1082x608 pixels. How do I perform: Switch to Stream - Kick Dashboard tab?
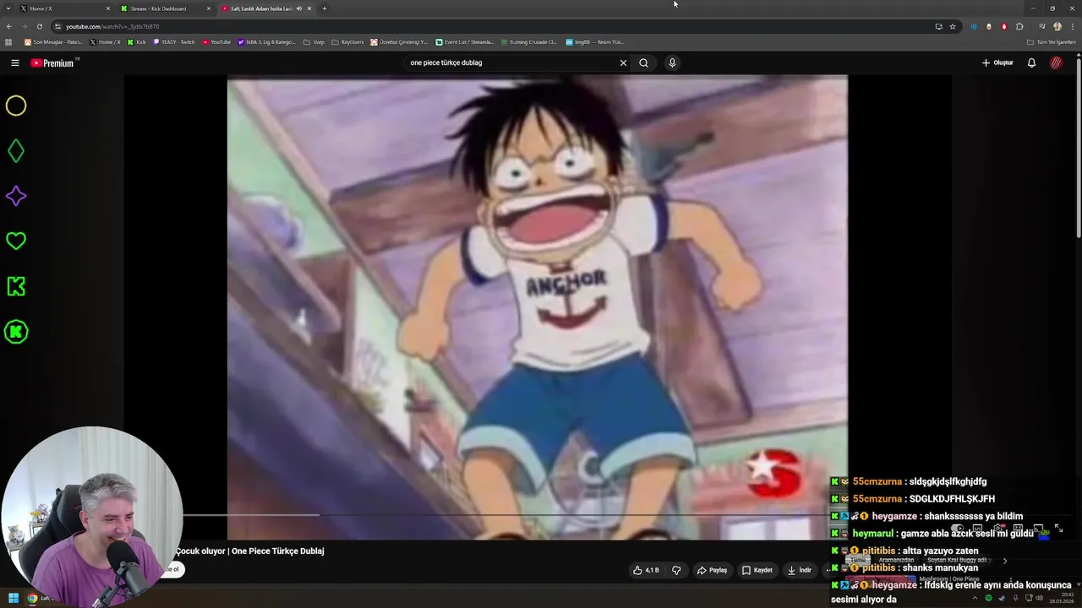pyautogui.click(x=165, y=8)
